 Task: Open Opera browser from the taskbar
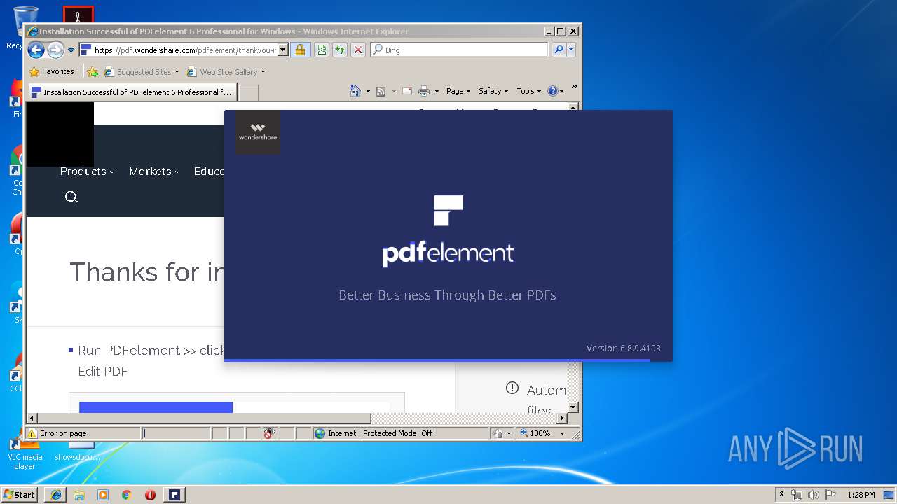click(x=150, y=495)
